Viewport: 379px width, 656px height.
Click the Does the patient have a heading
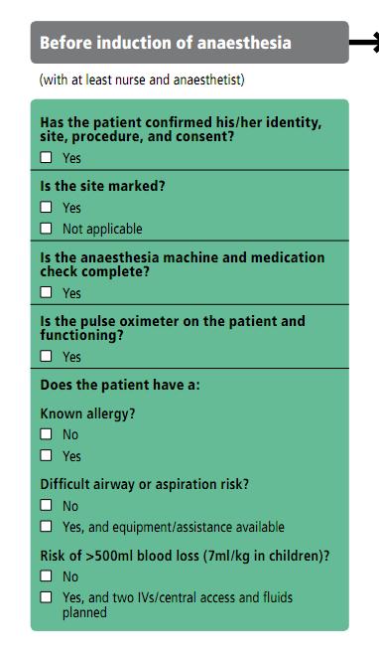point(120,385)
